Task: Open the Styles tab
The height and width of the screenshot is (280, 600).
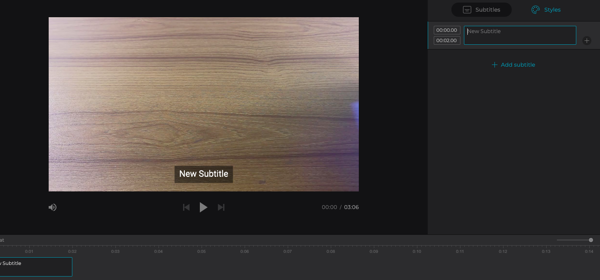Action: click(546, 9)
